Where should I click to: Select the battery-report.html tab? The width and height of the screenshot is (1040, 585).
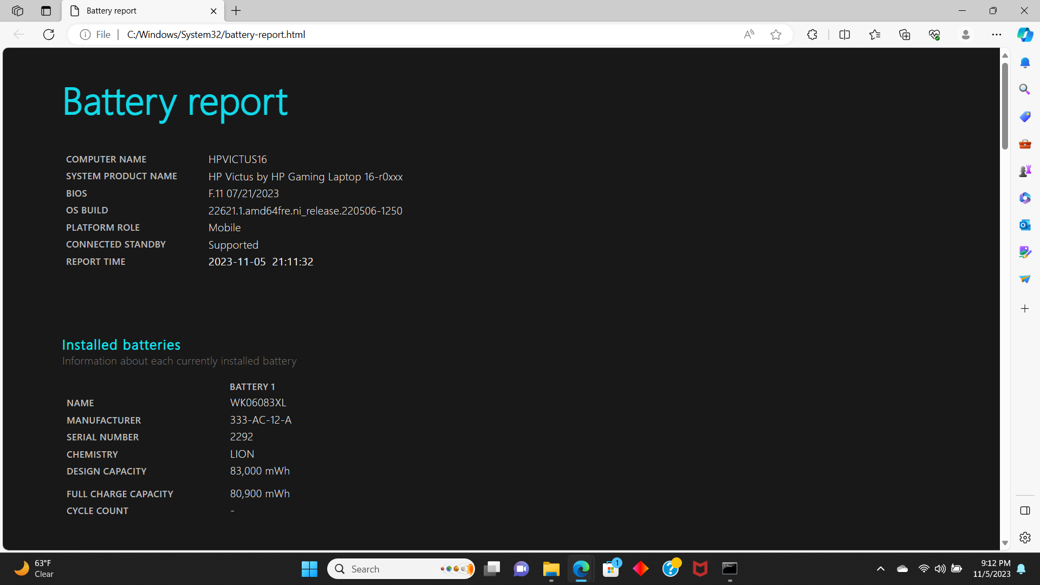[143, 10]
